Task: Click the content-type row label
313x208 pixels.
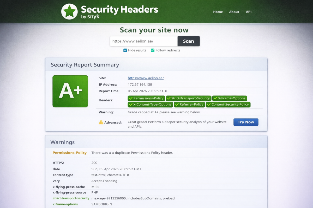Action: pos(63,175)
